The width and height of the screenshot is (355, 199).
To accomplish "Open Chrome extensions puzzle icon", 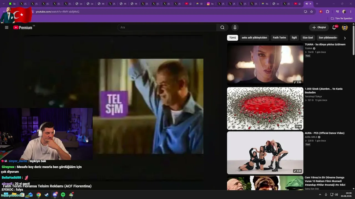I will coord(328,12).
